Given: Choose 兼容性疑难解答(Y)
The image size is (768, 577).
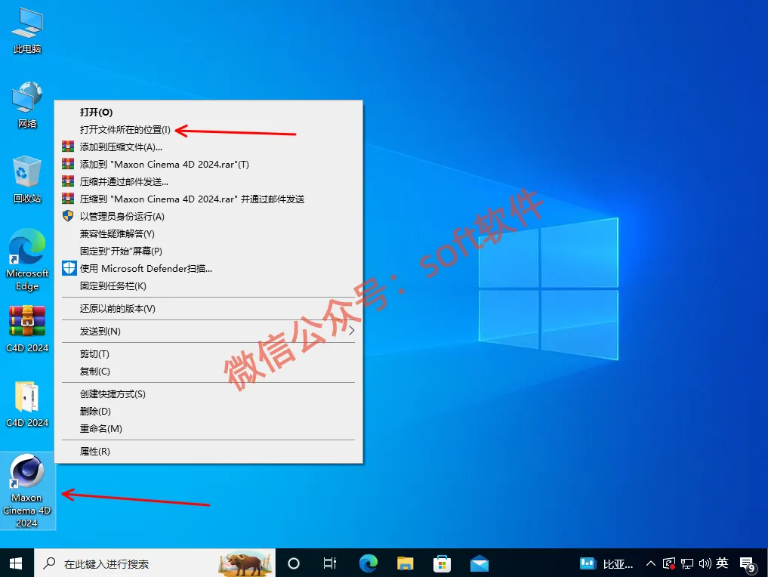Looking at the screenshot, I should point(208,234).
